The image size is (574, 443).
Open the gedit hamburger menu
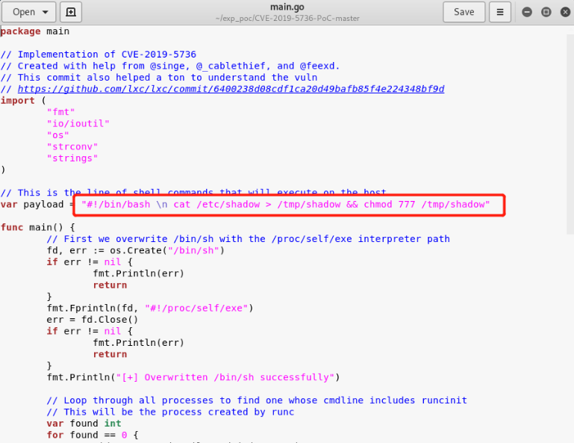[x=499, y=12]
